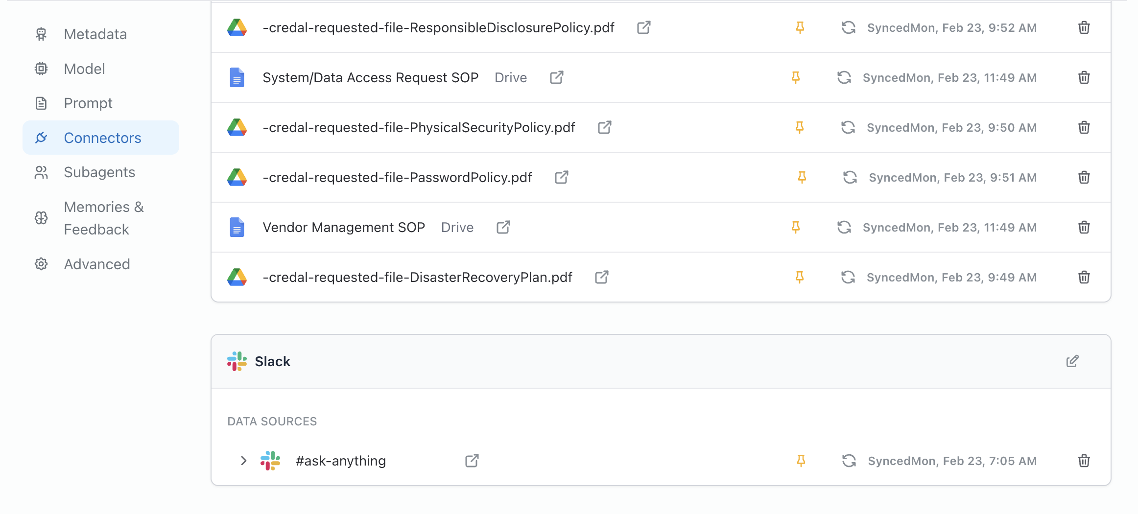Image resolution: width=1138 pixels, height=514 pixels.
Task: Open the edit pencil icon for the Slack connector
Action: point(1072,361)
